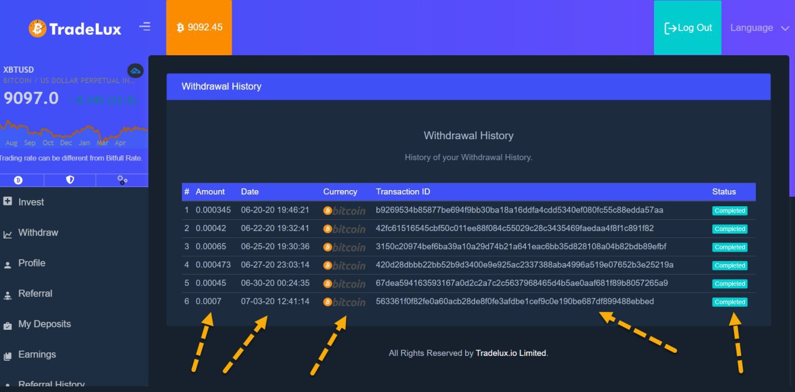This screenshot has height=392, width=795.
Task: Click the bitcoin currency icon in row 6
Action: pyautogui.click(x=345, y=302)
